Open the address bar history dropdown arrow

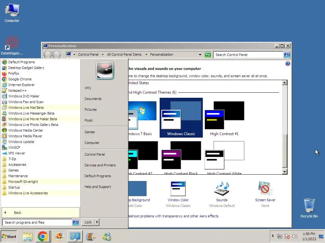[200, 54]
